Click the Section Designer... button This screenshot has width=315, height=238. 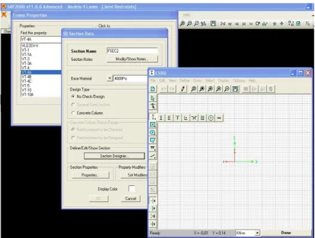pyautogui.click(x=114, y=156)
